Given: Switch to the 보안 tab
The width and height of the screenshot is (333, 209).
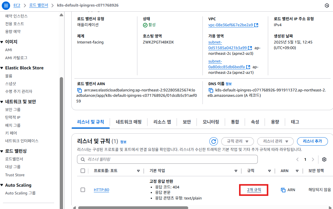Looking at the screenshot, I should point(187,122).
